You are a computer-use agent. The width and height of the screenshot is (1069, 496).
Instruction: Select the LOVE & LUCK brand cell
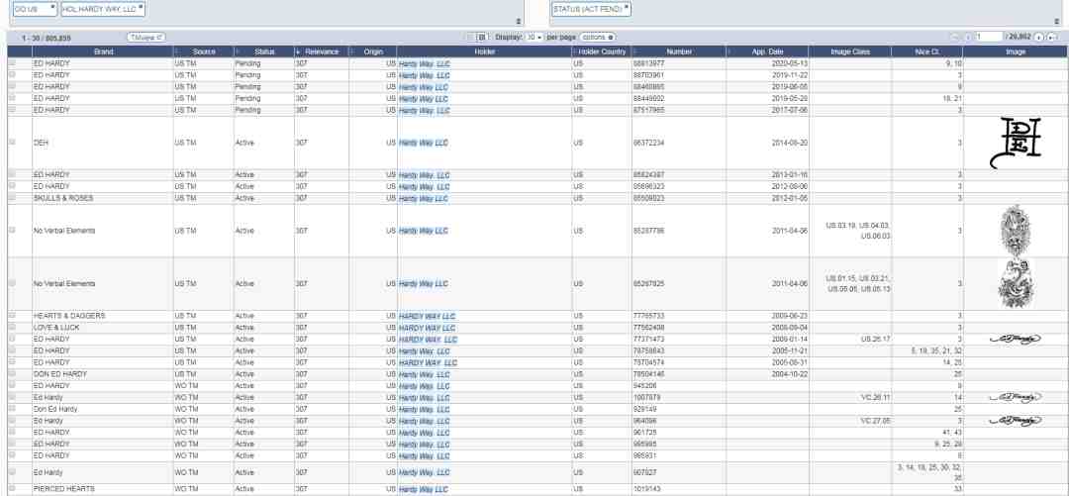pyautogui.click(x=102, y=328)
